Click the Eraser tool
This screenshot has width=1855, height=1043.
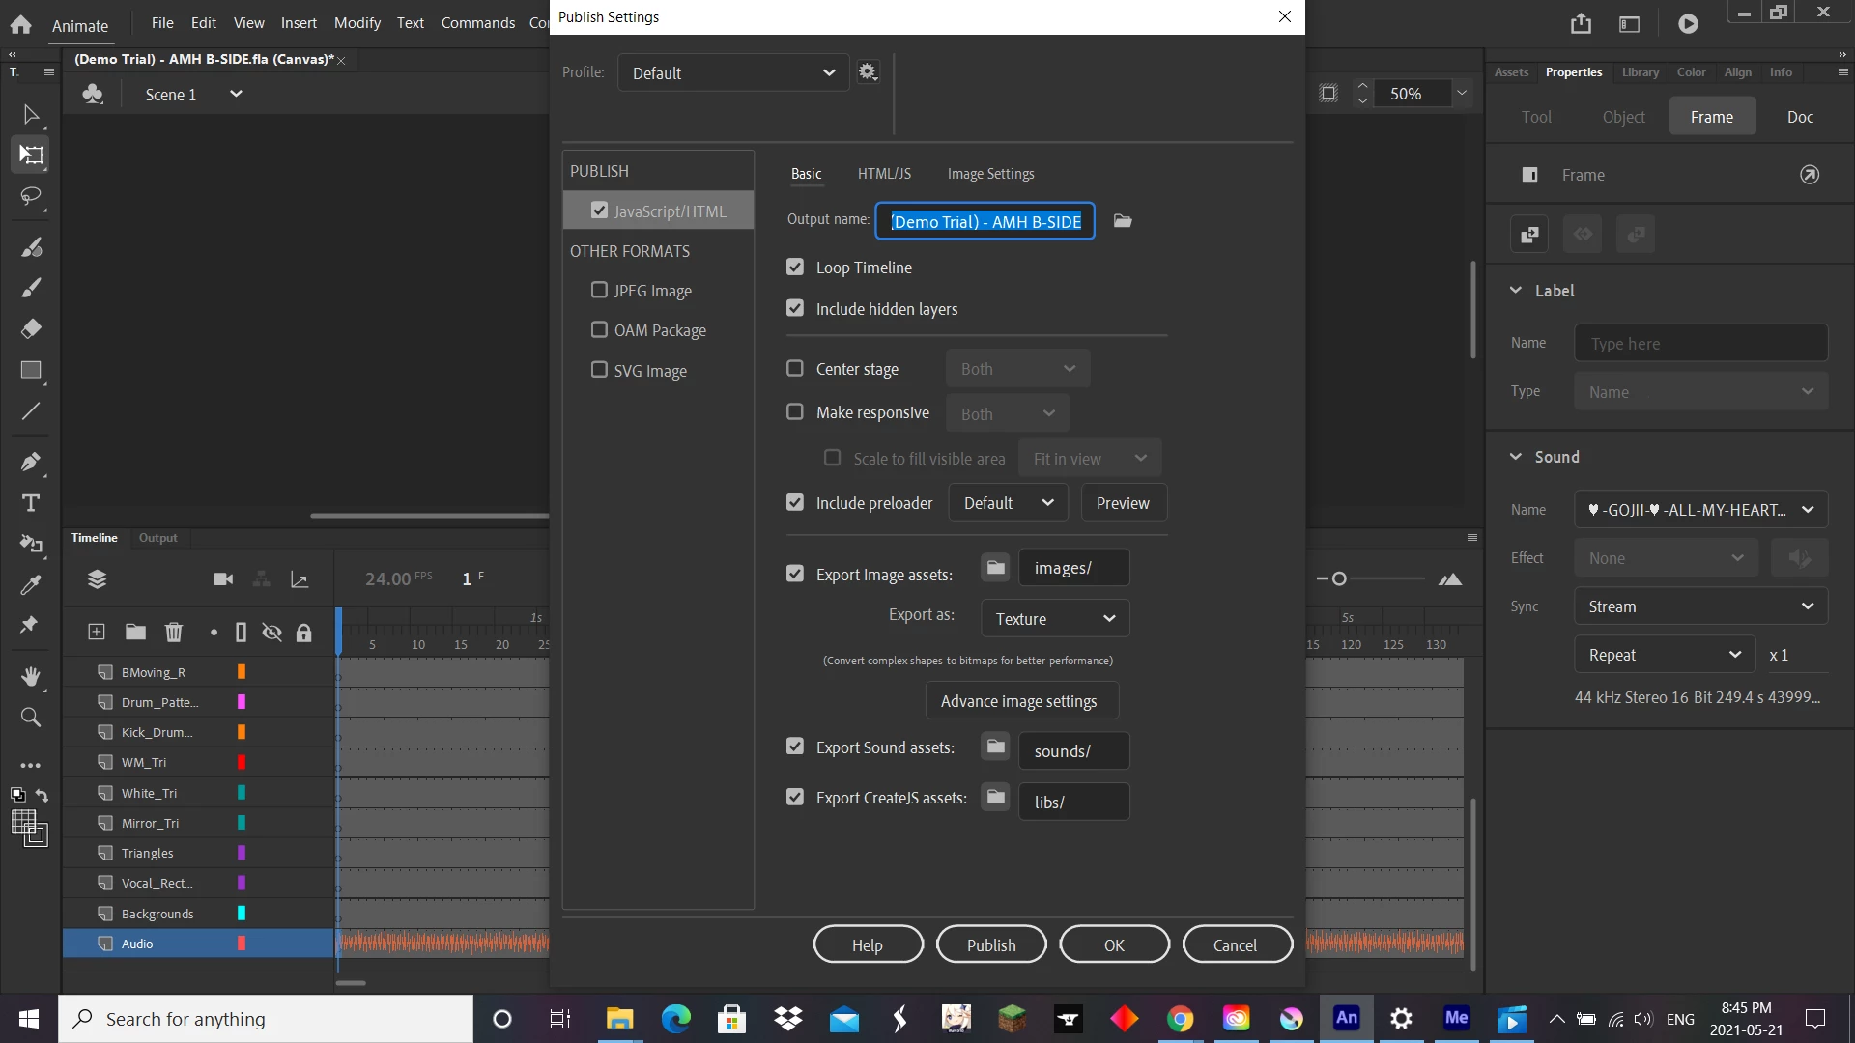coord(31,328)
